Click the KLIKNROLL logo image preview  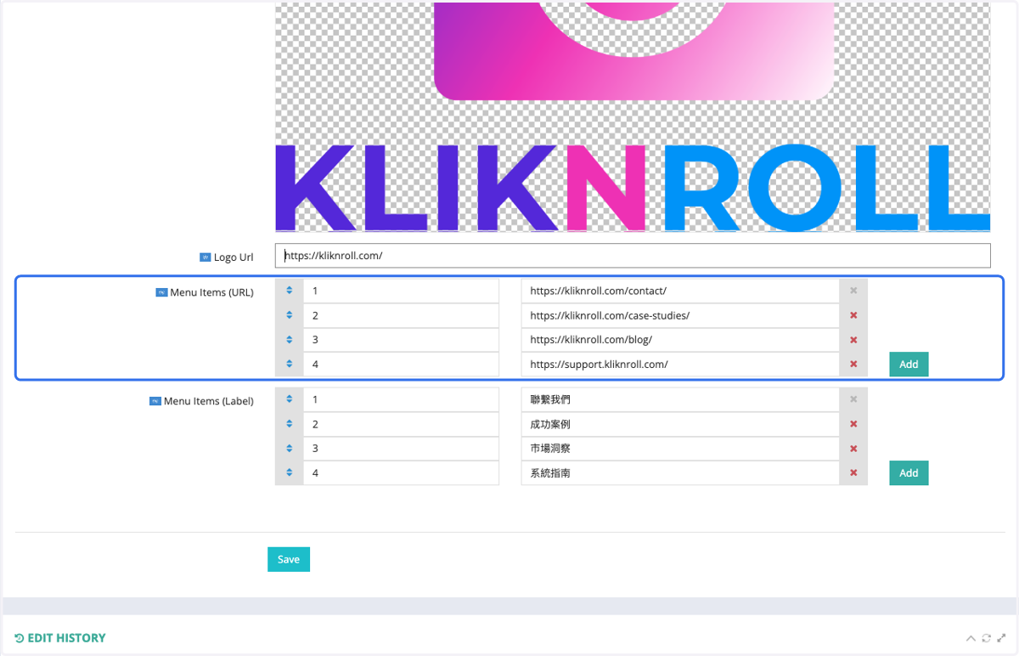(633, 117)
